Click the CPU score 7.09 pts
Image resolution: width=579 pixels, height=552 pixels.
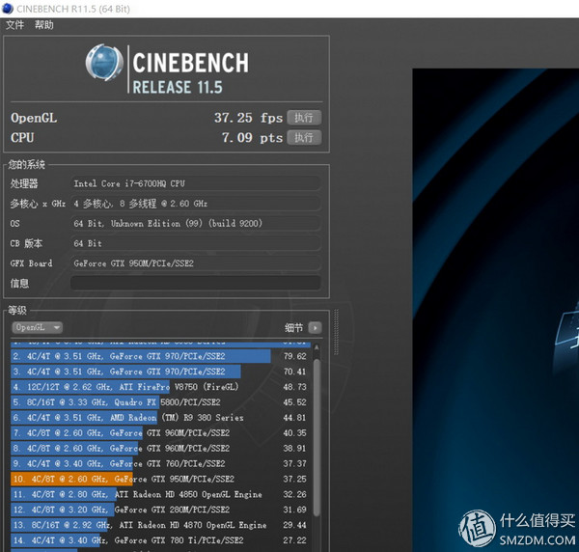pyautogui.click(x=252, y=138)
